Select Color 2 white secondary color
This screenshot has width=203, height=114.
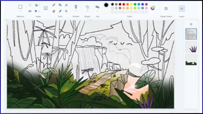pyautogui.click(x=106, y=11)
